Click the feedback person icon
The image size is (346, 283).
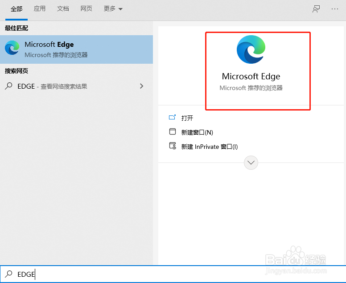tap(316, 9)
